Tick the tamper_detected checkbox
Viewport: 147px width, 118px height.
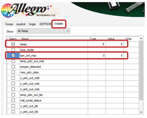(x=13, y=67)
